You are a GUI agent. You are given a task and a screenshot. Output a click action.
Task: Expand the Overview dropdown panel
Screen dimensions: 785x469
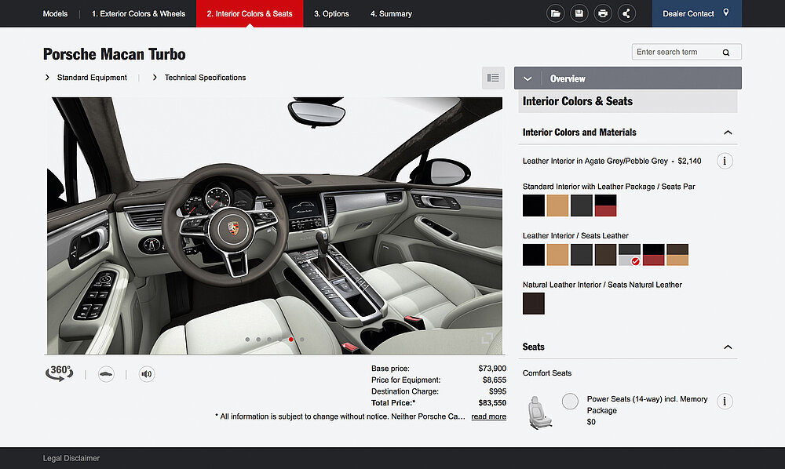tap(528, 78)
